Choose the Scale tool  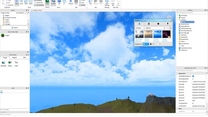26,2
